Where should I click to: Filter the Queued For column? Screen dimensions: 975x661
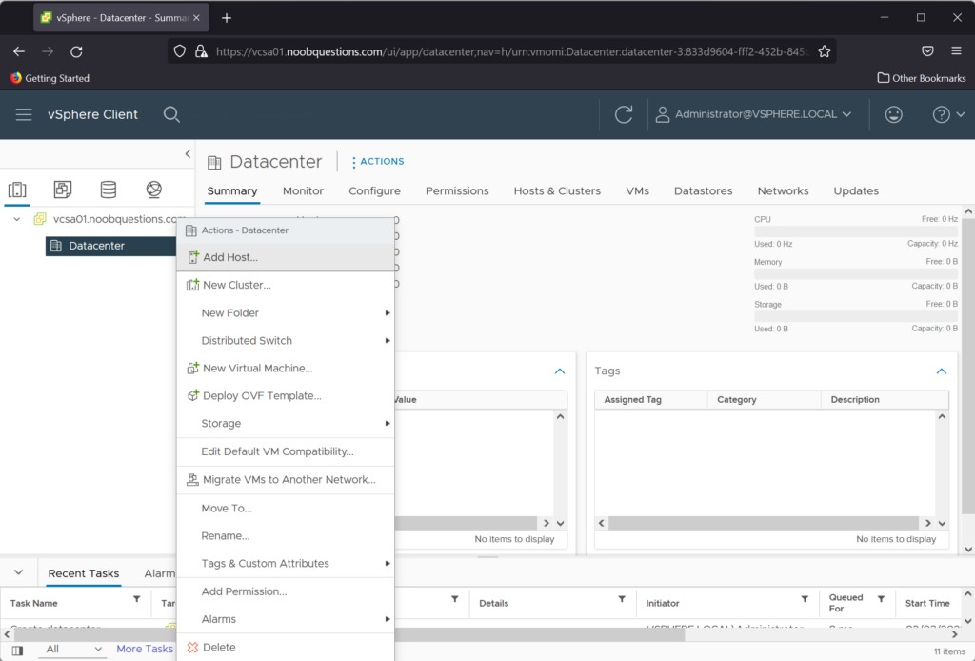point(881,599)
